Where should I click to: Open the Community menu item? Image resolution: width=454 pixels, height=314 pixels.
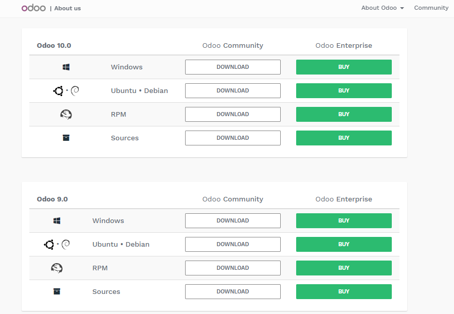tap(431, 8)
